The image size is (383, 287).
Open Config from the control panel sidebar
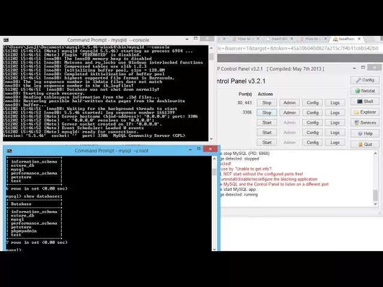pos(365,80)
